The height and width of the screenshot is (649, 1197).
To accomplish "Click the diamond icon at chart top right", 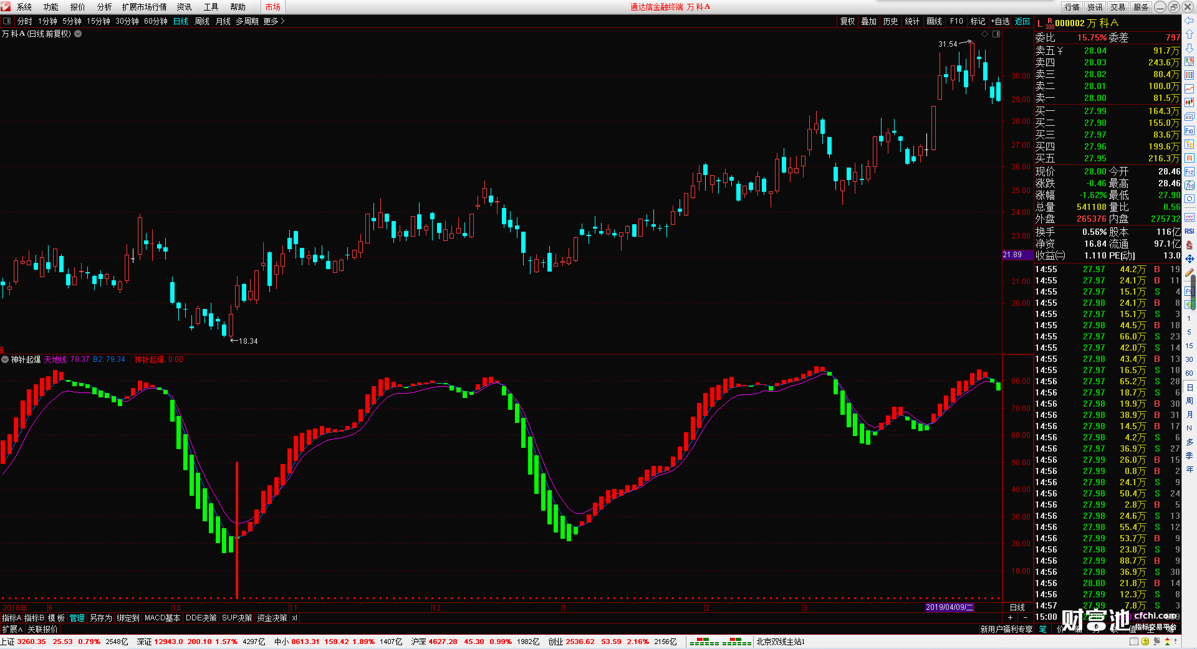I will click(985, 34).
